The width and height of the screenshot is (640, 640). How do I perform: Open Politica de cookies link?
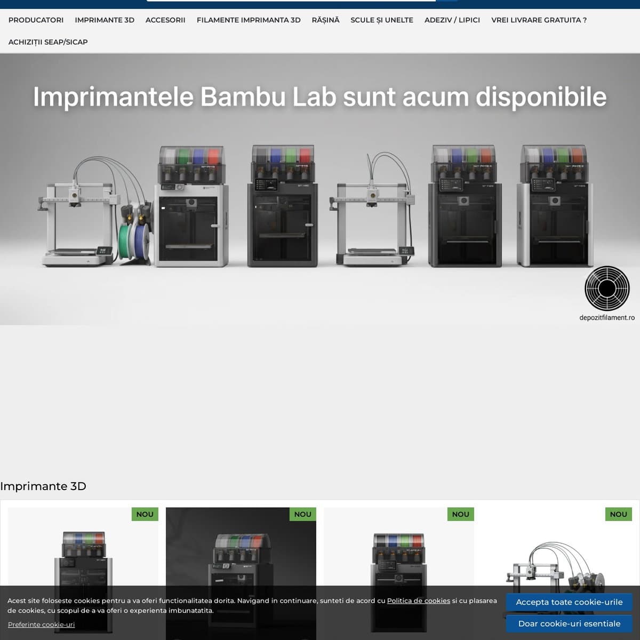(x=419, y=601)
